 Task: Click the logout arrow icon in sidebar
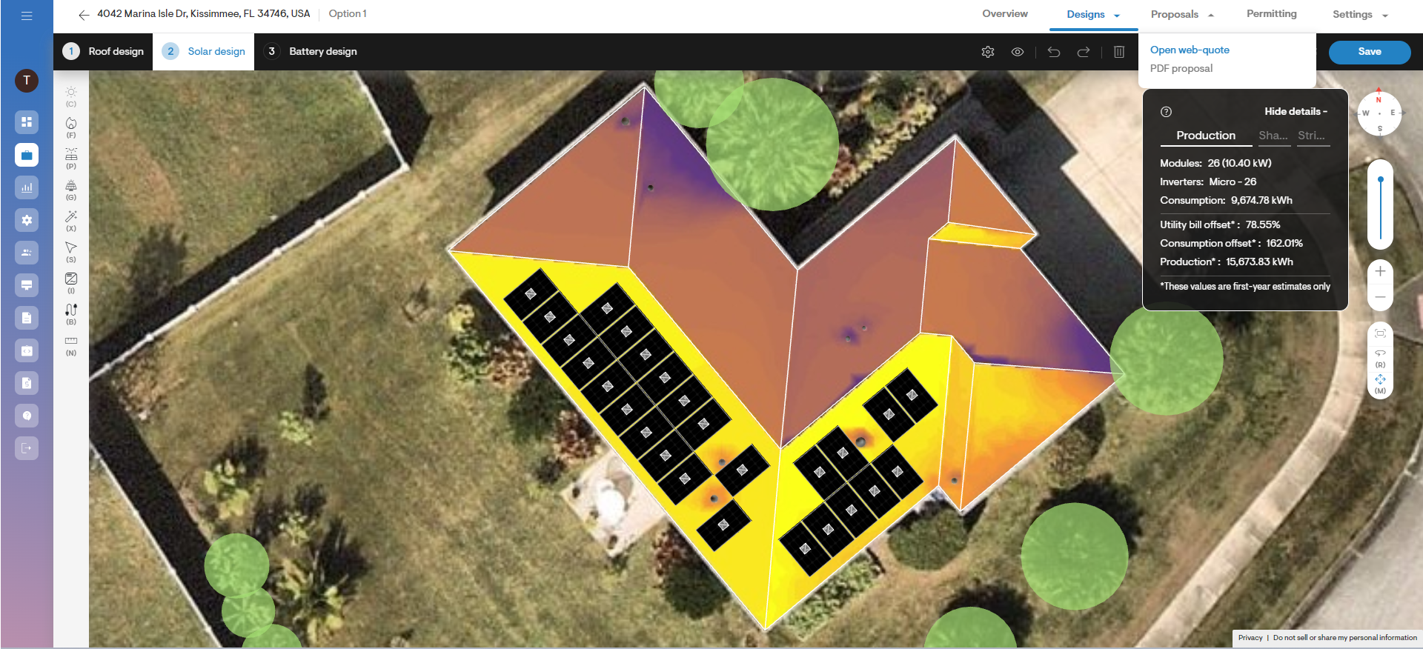(x=27, y=448)
